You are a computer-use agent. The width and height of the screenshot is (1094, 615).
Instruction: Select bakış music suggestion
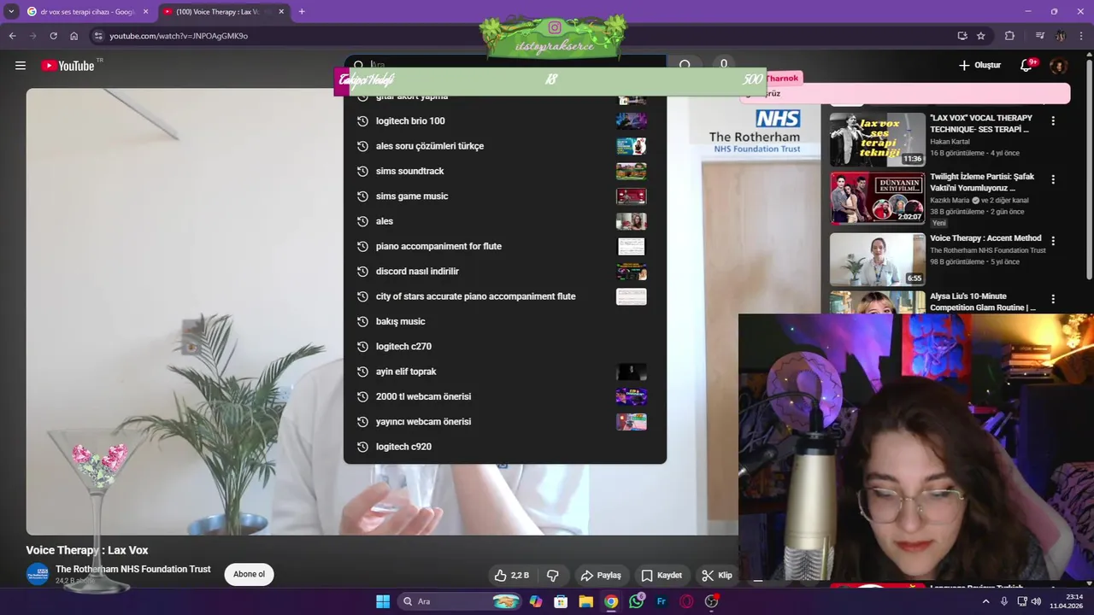tap(504, 321)
